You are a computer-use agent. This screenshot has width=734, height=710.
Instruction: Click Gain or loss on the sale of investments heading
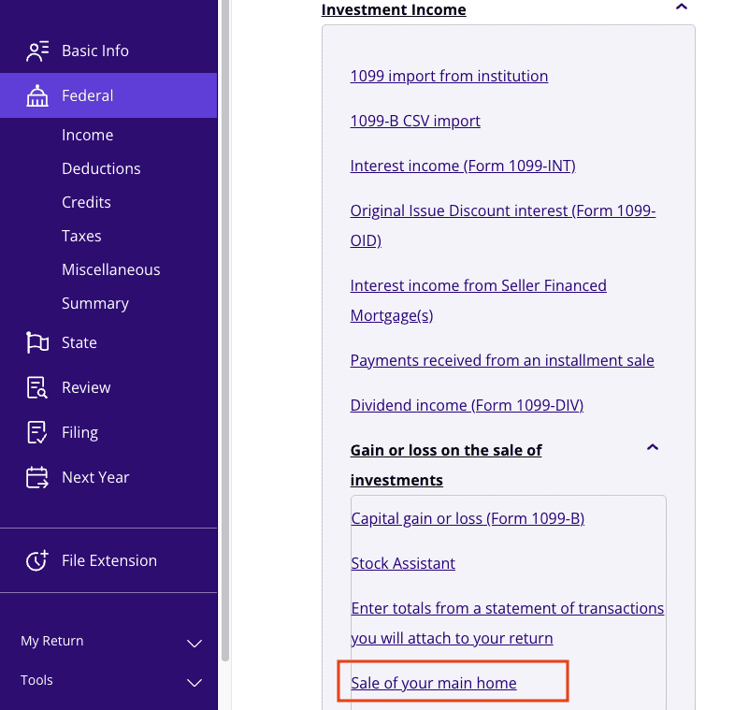446,465
